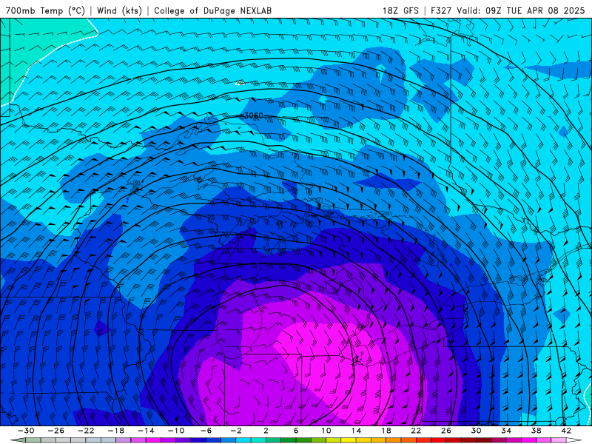This screenshot has height=444, width=592.
Task: Select the '-2' color scale label
Action: tap(236, 431)
